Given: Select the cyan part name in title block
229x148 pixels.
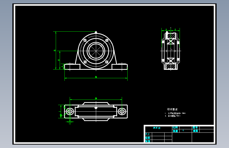Looking at the screenshot, I should (157, 128).
